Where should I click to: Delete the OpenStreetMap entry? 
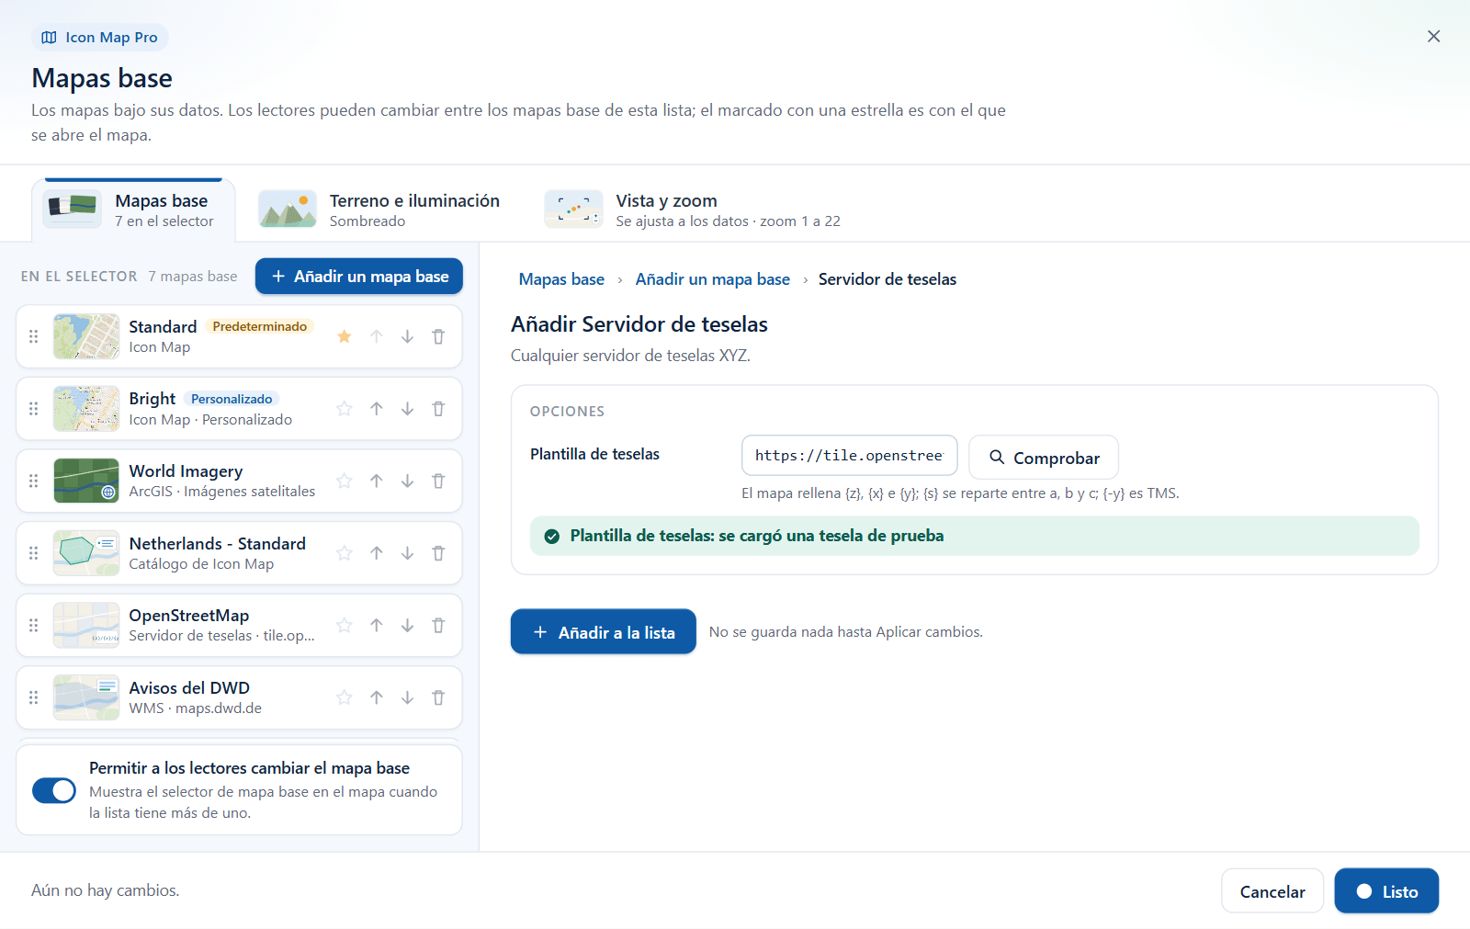tap(438, 626)
